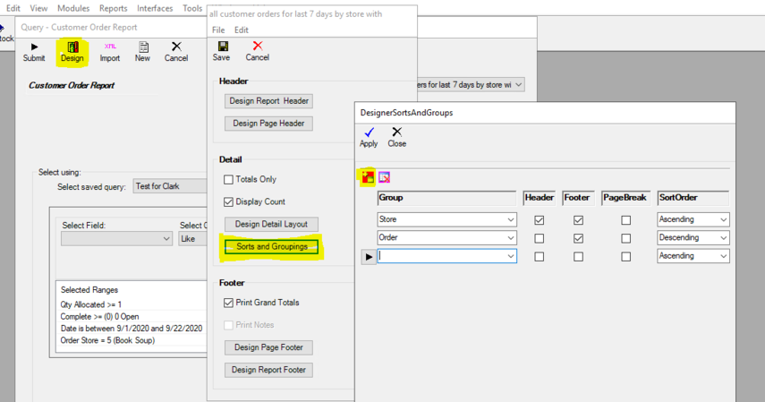The image size is (765, 402).
Task: Create a New query via toolbar icon
Action: 142,52
